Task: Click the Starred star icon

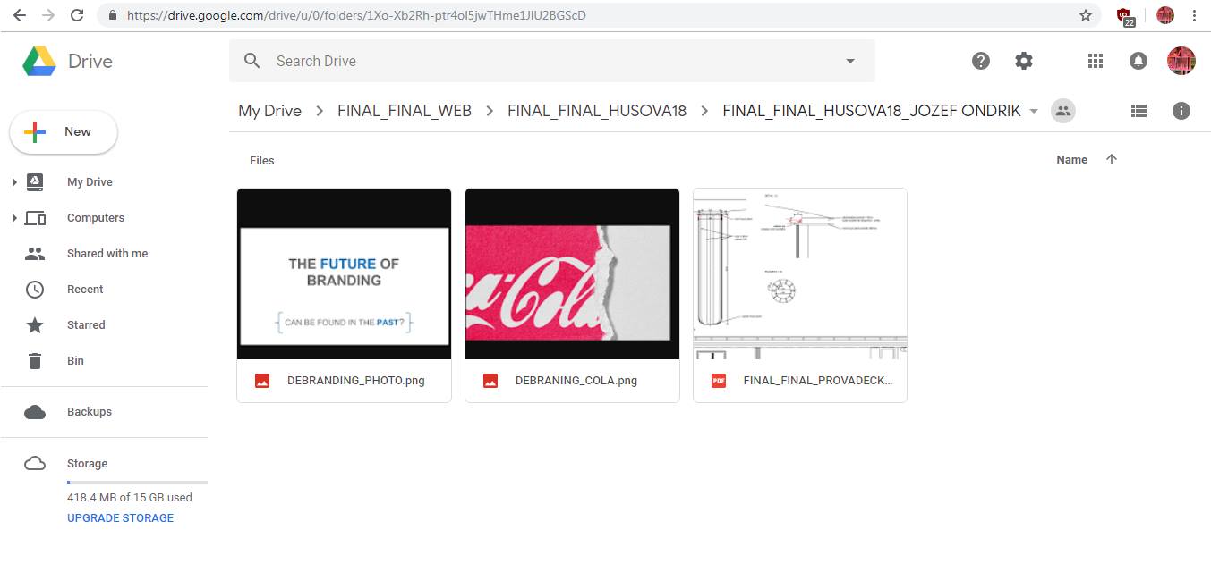Action: tap(35, 324)
